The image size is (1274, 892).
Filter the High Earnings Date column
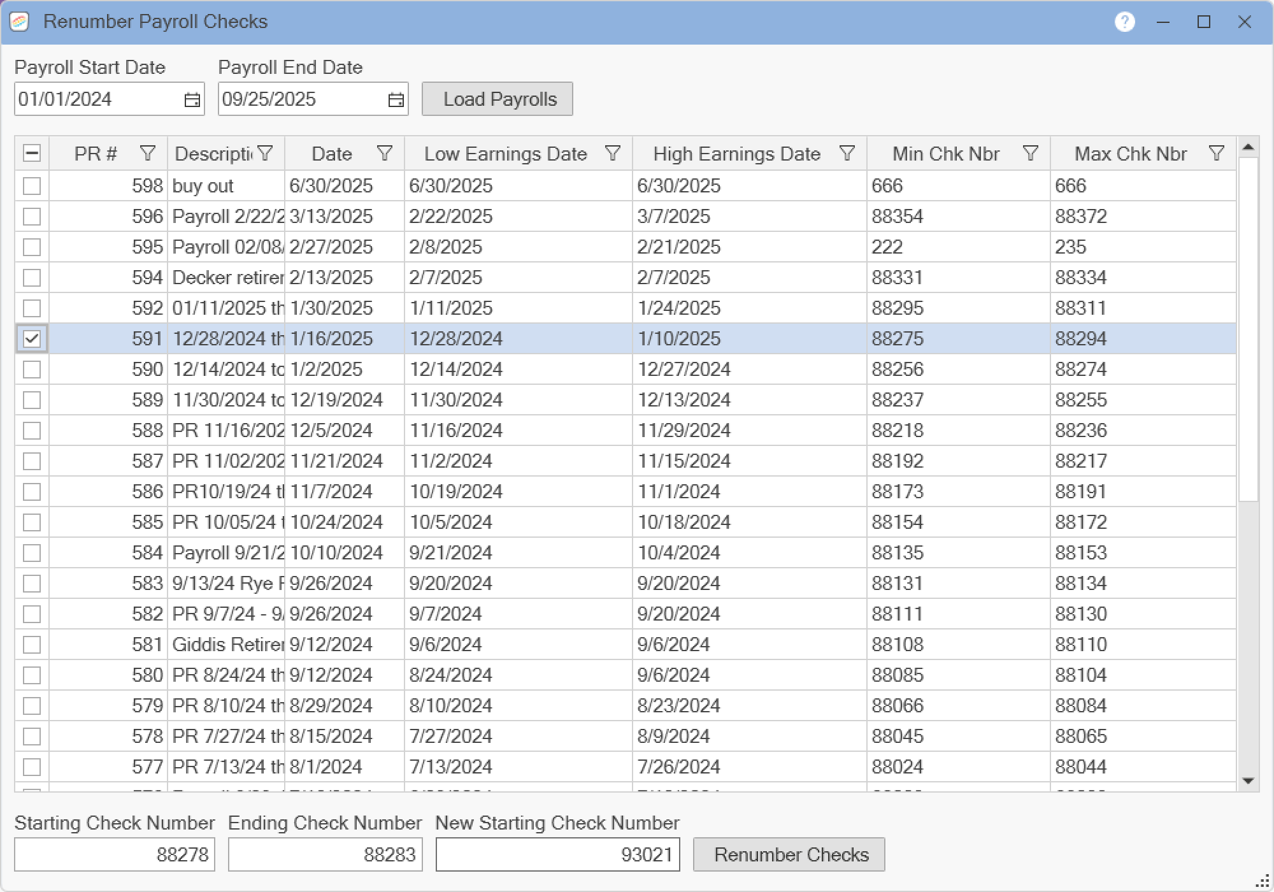pyautogui.click(x=847, y=154)
